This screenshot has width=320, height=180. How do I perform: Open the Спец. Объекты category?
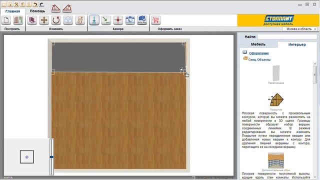259,59
